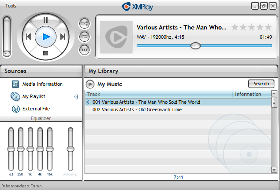
Task: Select My Playlist source
Action: (34, 96)
